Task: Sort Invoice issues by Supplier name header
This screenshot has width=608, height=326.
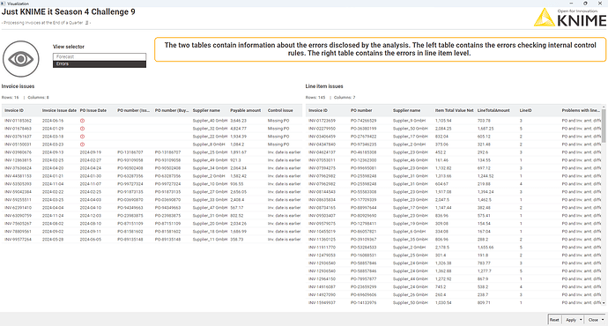Action: [206, 110]
